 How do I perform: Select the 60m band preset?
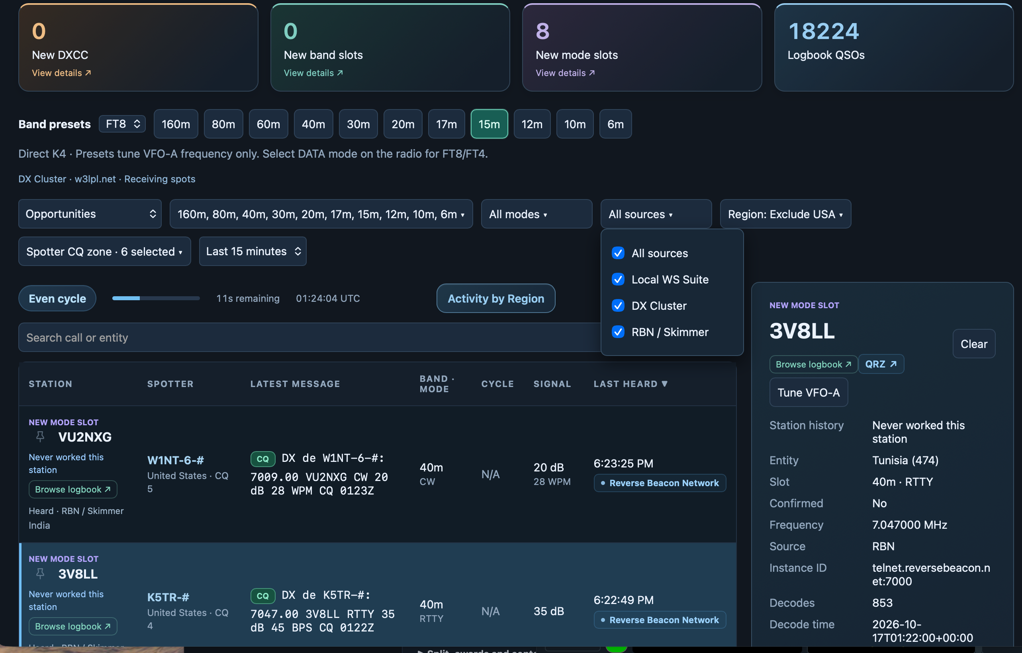coord(268,124)
